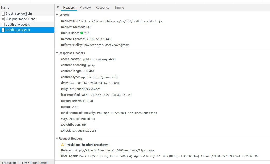The width and height of the screenshot is (270, 164).
Task: Select the Headers tab
Action: [69, 8]
